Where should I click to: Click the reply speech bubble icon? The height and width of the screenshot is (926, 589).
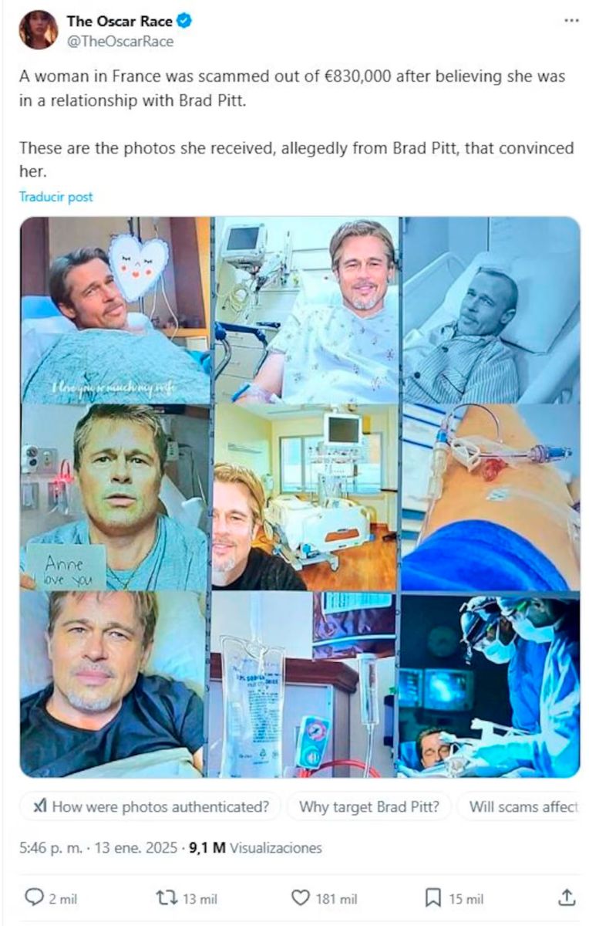(x=34, y=897)
